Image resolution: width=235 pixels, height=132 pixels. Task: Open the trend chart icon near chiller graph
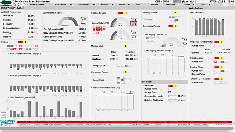tap(3, 115)
